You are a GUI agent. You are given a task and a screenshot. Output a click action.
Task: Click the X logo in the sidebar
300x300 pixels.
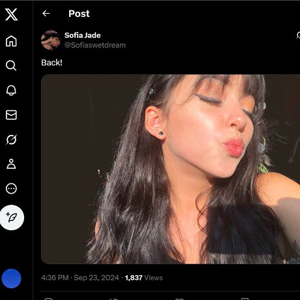(11, 14)
